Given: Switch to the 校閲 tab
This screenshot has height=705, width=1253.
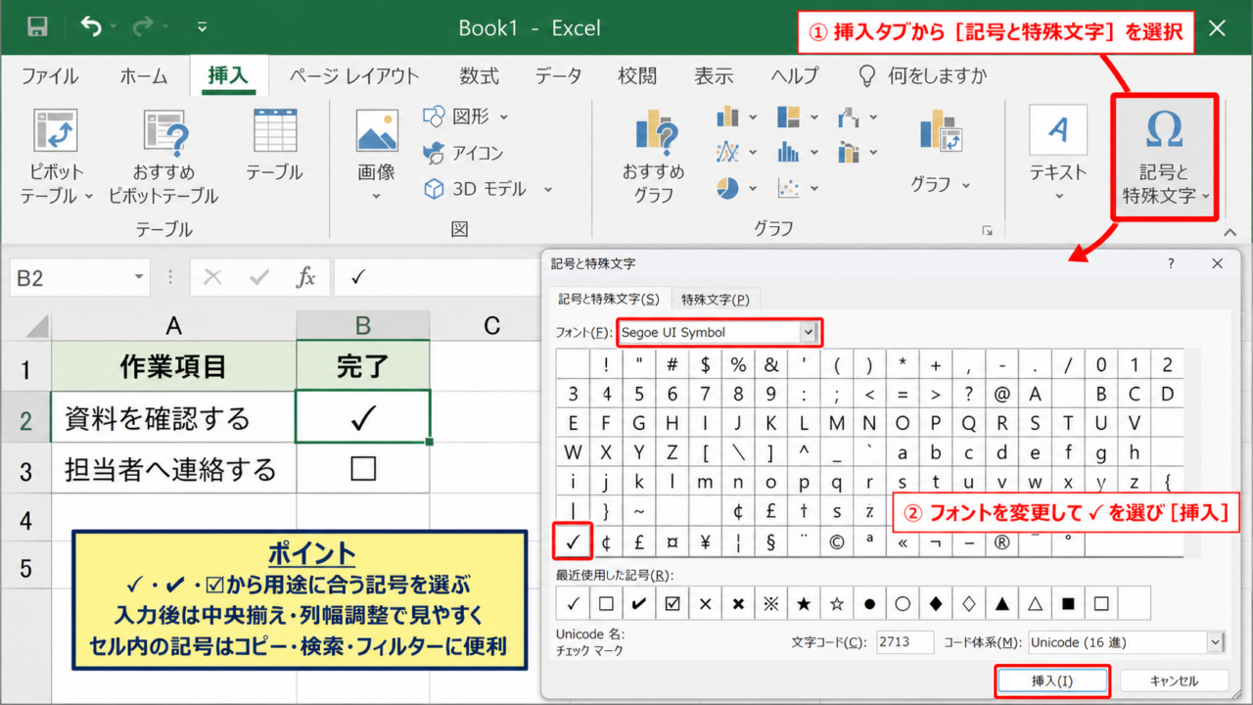Looking at the screenshot, I should click(637, 75).
